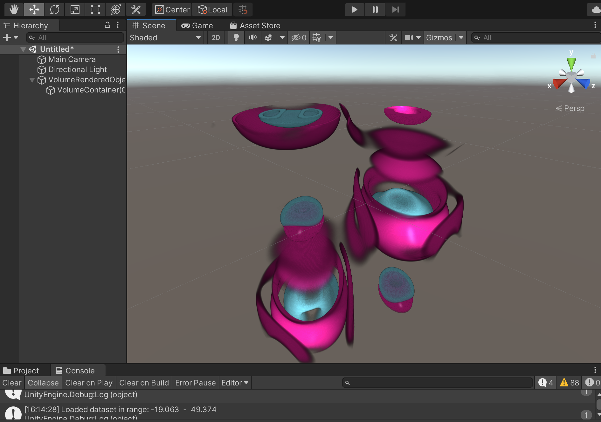Open the Scene view options menu
The width and height of the screenshot is (601, 422).
point(595,25)
